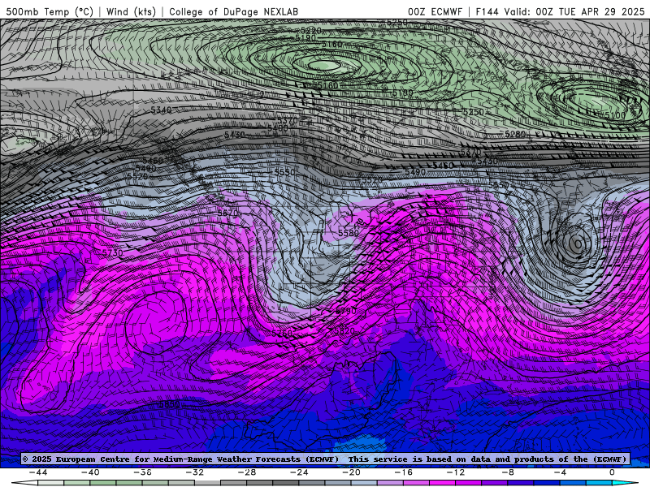Click the ECMWF copyright notice banner
Screen dimensions: 650x487
(x=324, y=459)
